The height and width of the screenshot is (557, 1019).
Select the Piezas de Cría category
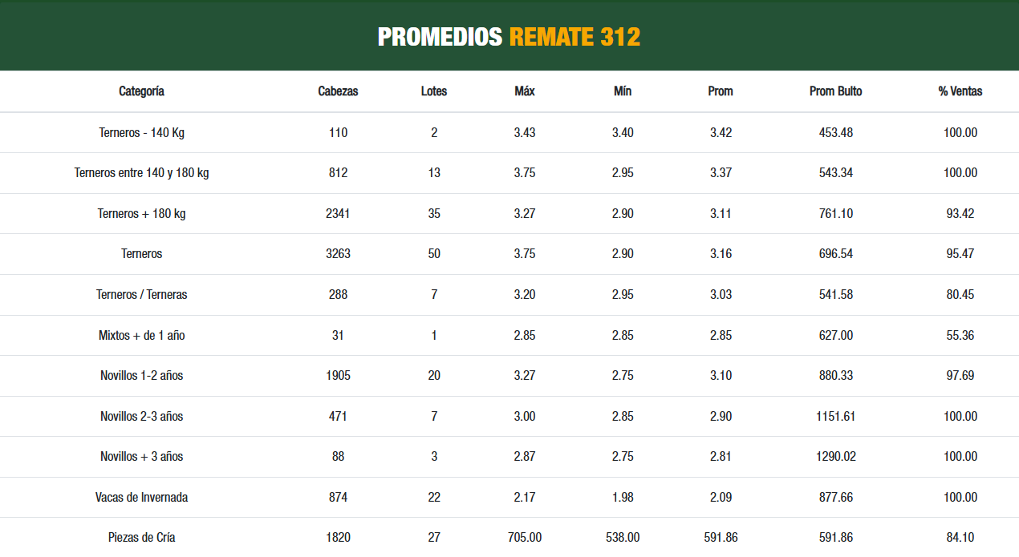(x=141, y=538)
